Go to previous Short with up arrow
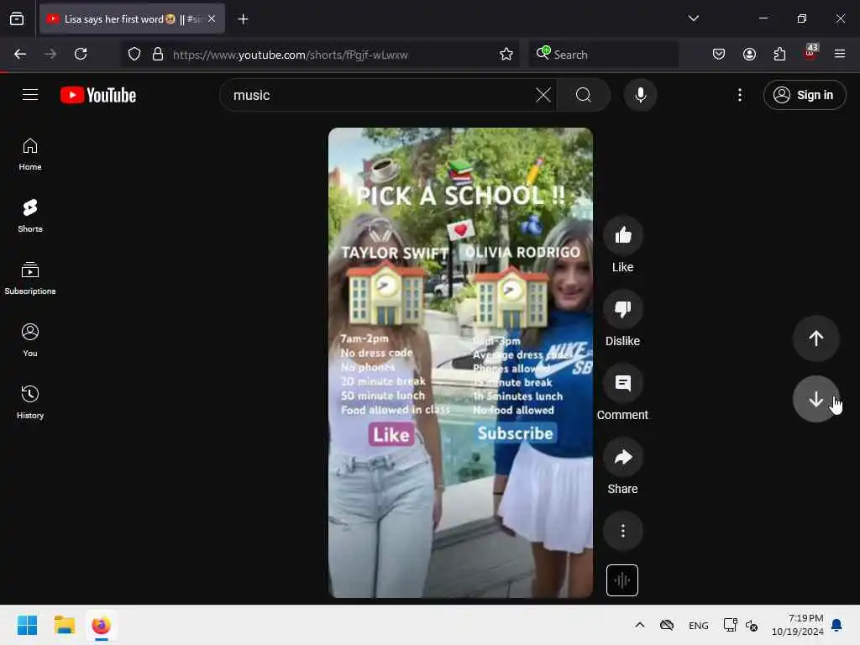This screenshot has width=860, height=645. 815,338
